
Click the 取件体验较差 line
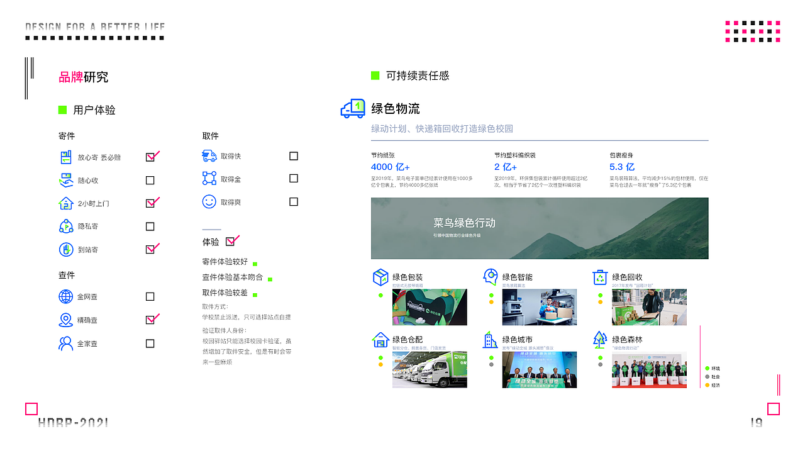point(225,293)
